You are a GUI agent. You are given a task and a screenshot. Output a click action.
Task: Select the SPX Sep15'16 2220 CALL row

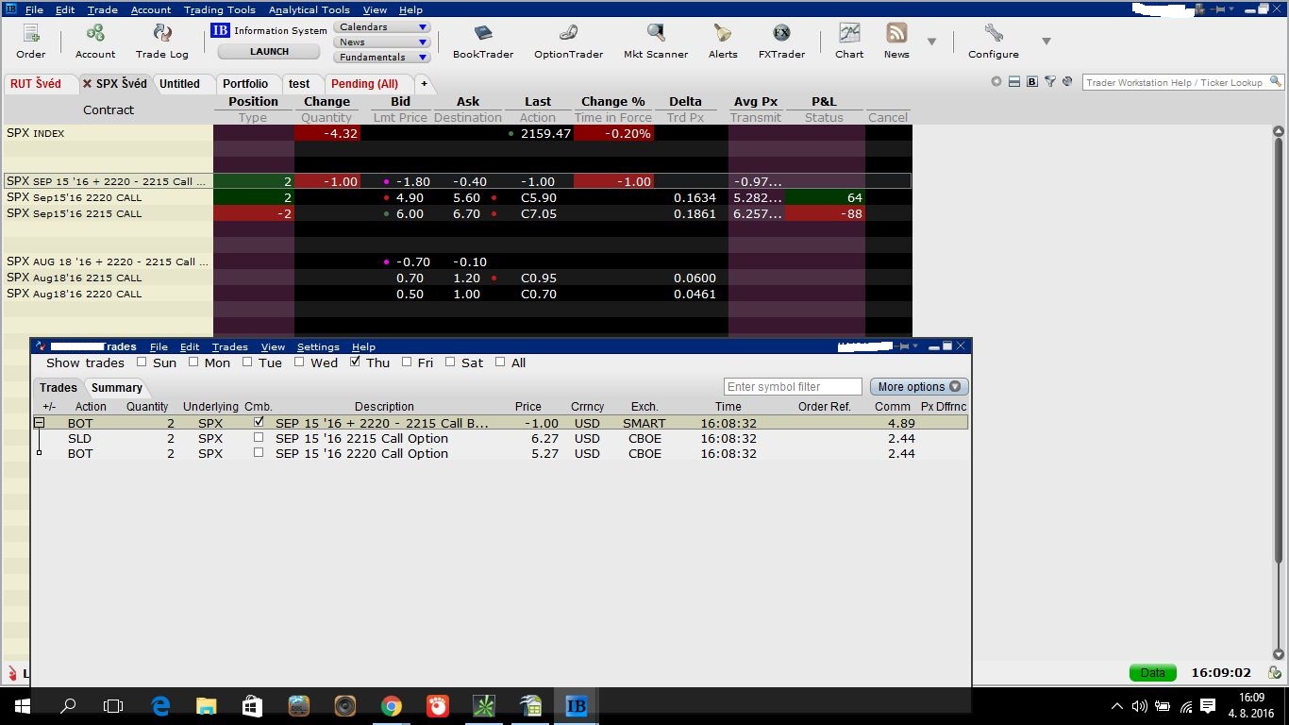tap(458, 197)
